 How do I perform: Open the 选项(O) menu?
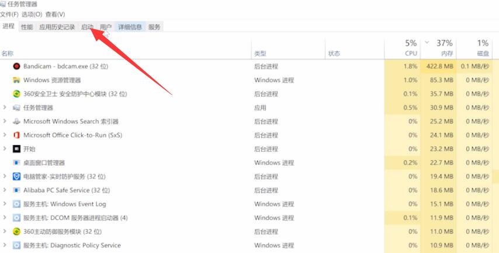[x=32, y=15]
